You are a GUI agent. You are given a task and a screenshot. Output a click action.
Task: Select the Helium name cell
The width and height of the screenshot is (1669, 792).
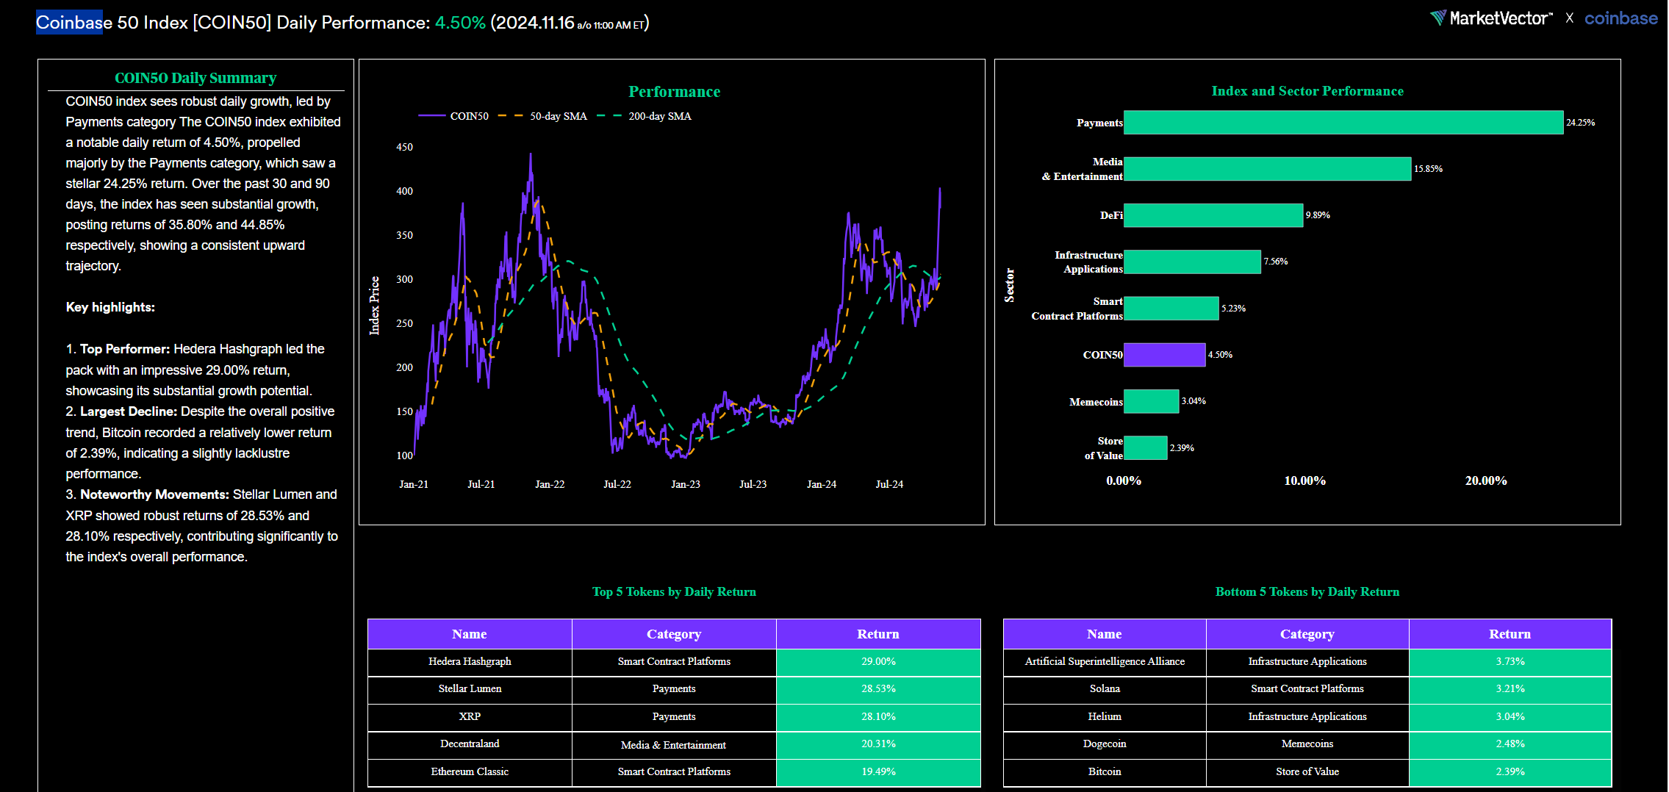click(1105, 717)
